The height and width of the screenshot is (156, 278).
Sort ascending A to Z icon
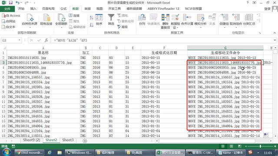click(92, 17)
